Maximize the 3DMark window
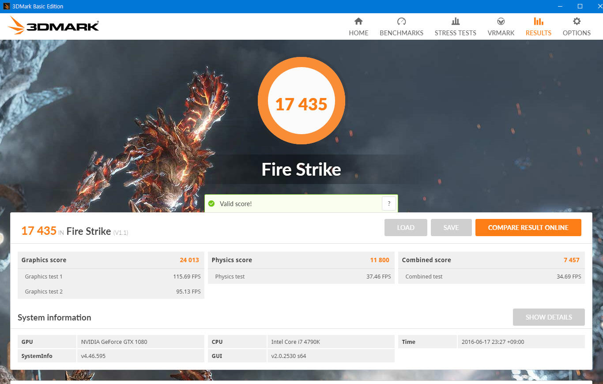Screen dimensions: 603x384 pyautogui.click(x=580, y=6)
